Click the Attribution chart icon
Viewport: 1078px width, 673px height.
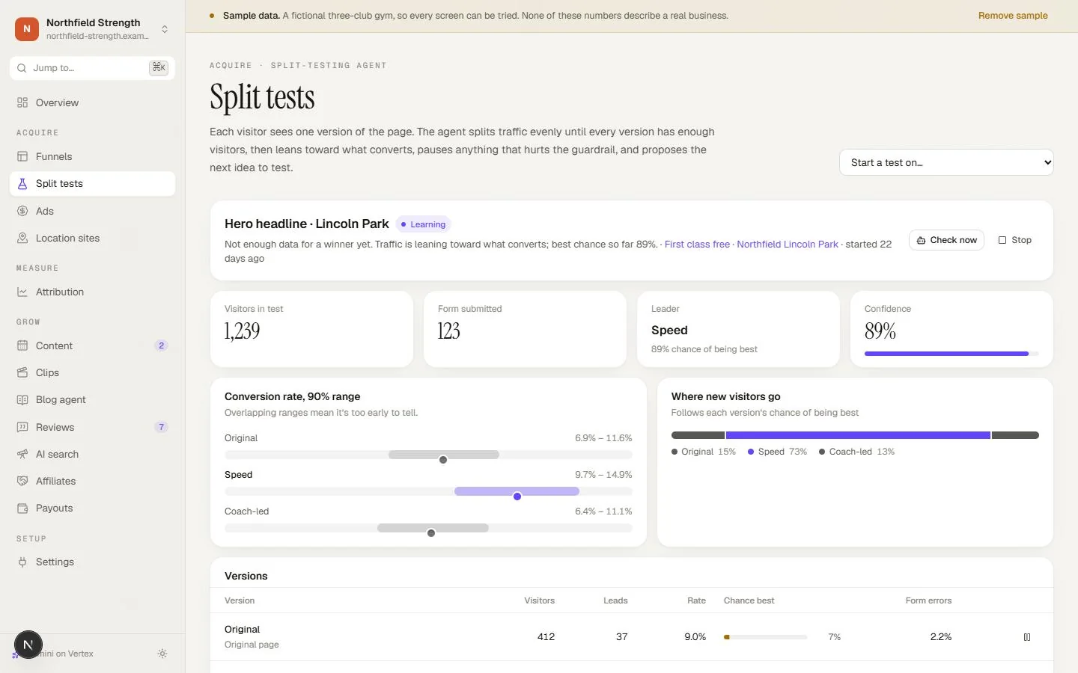(22, 292)
